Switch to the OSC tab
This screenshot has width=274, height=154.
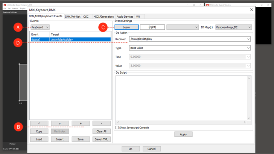(x=86, y=17)
